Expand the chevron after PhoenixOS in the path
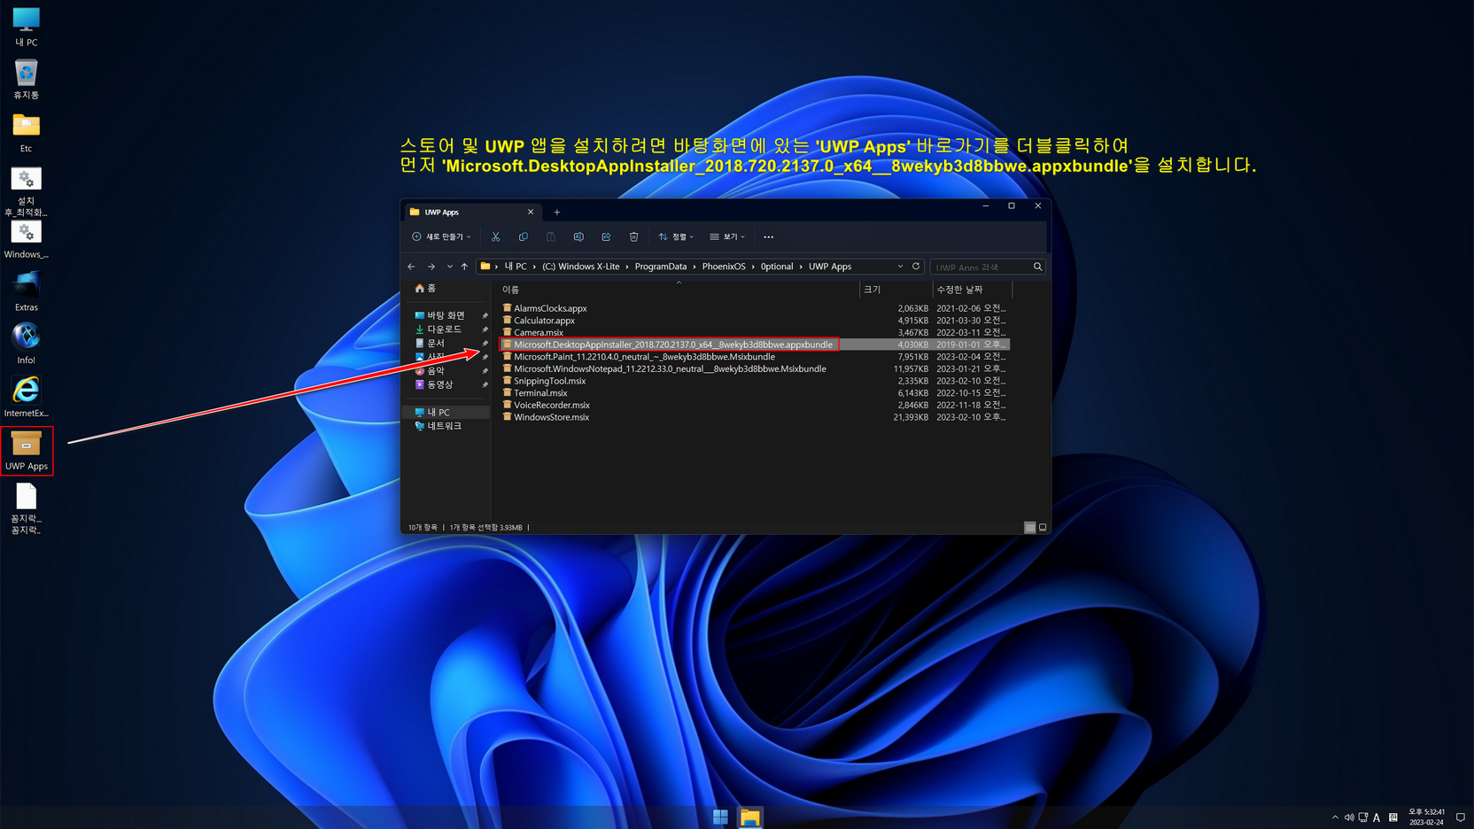The height and width of the screenshot is (829, 1474). coord(753,267)
